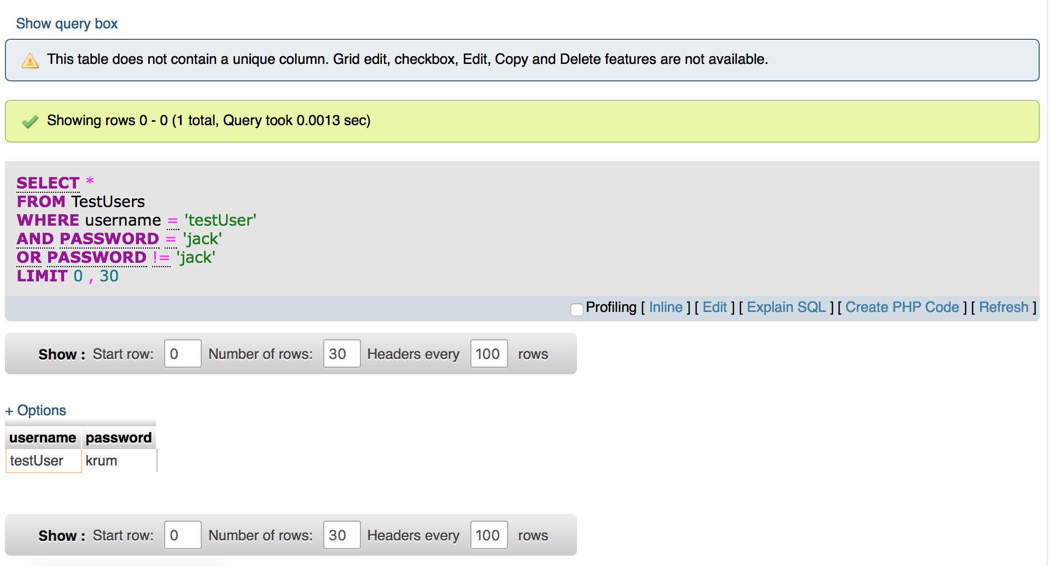The width and height of the screenshot is (1049, 566).
Task: Expand the Options section
Action: point(36,410)
